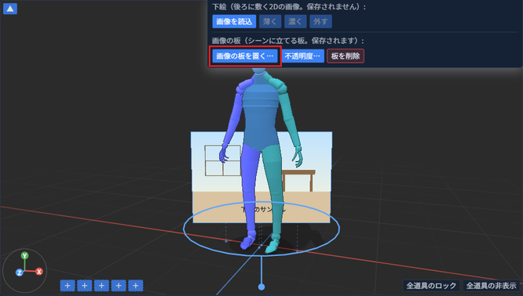Click 画像を読込 button

pos(234,21)
